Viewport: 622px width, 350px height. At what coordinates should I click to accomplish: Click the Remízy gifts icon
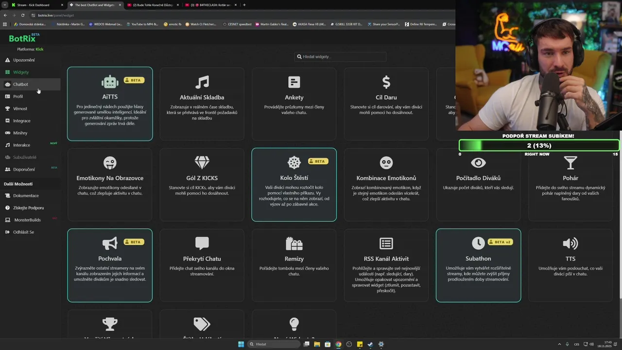click(294, 243)
